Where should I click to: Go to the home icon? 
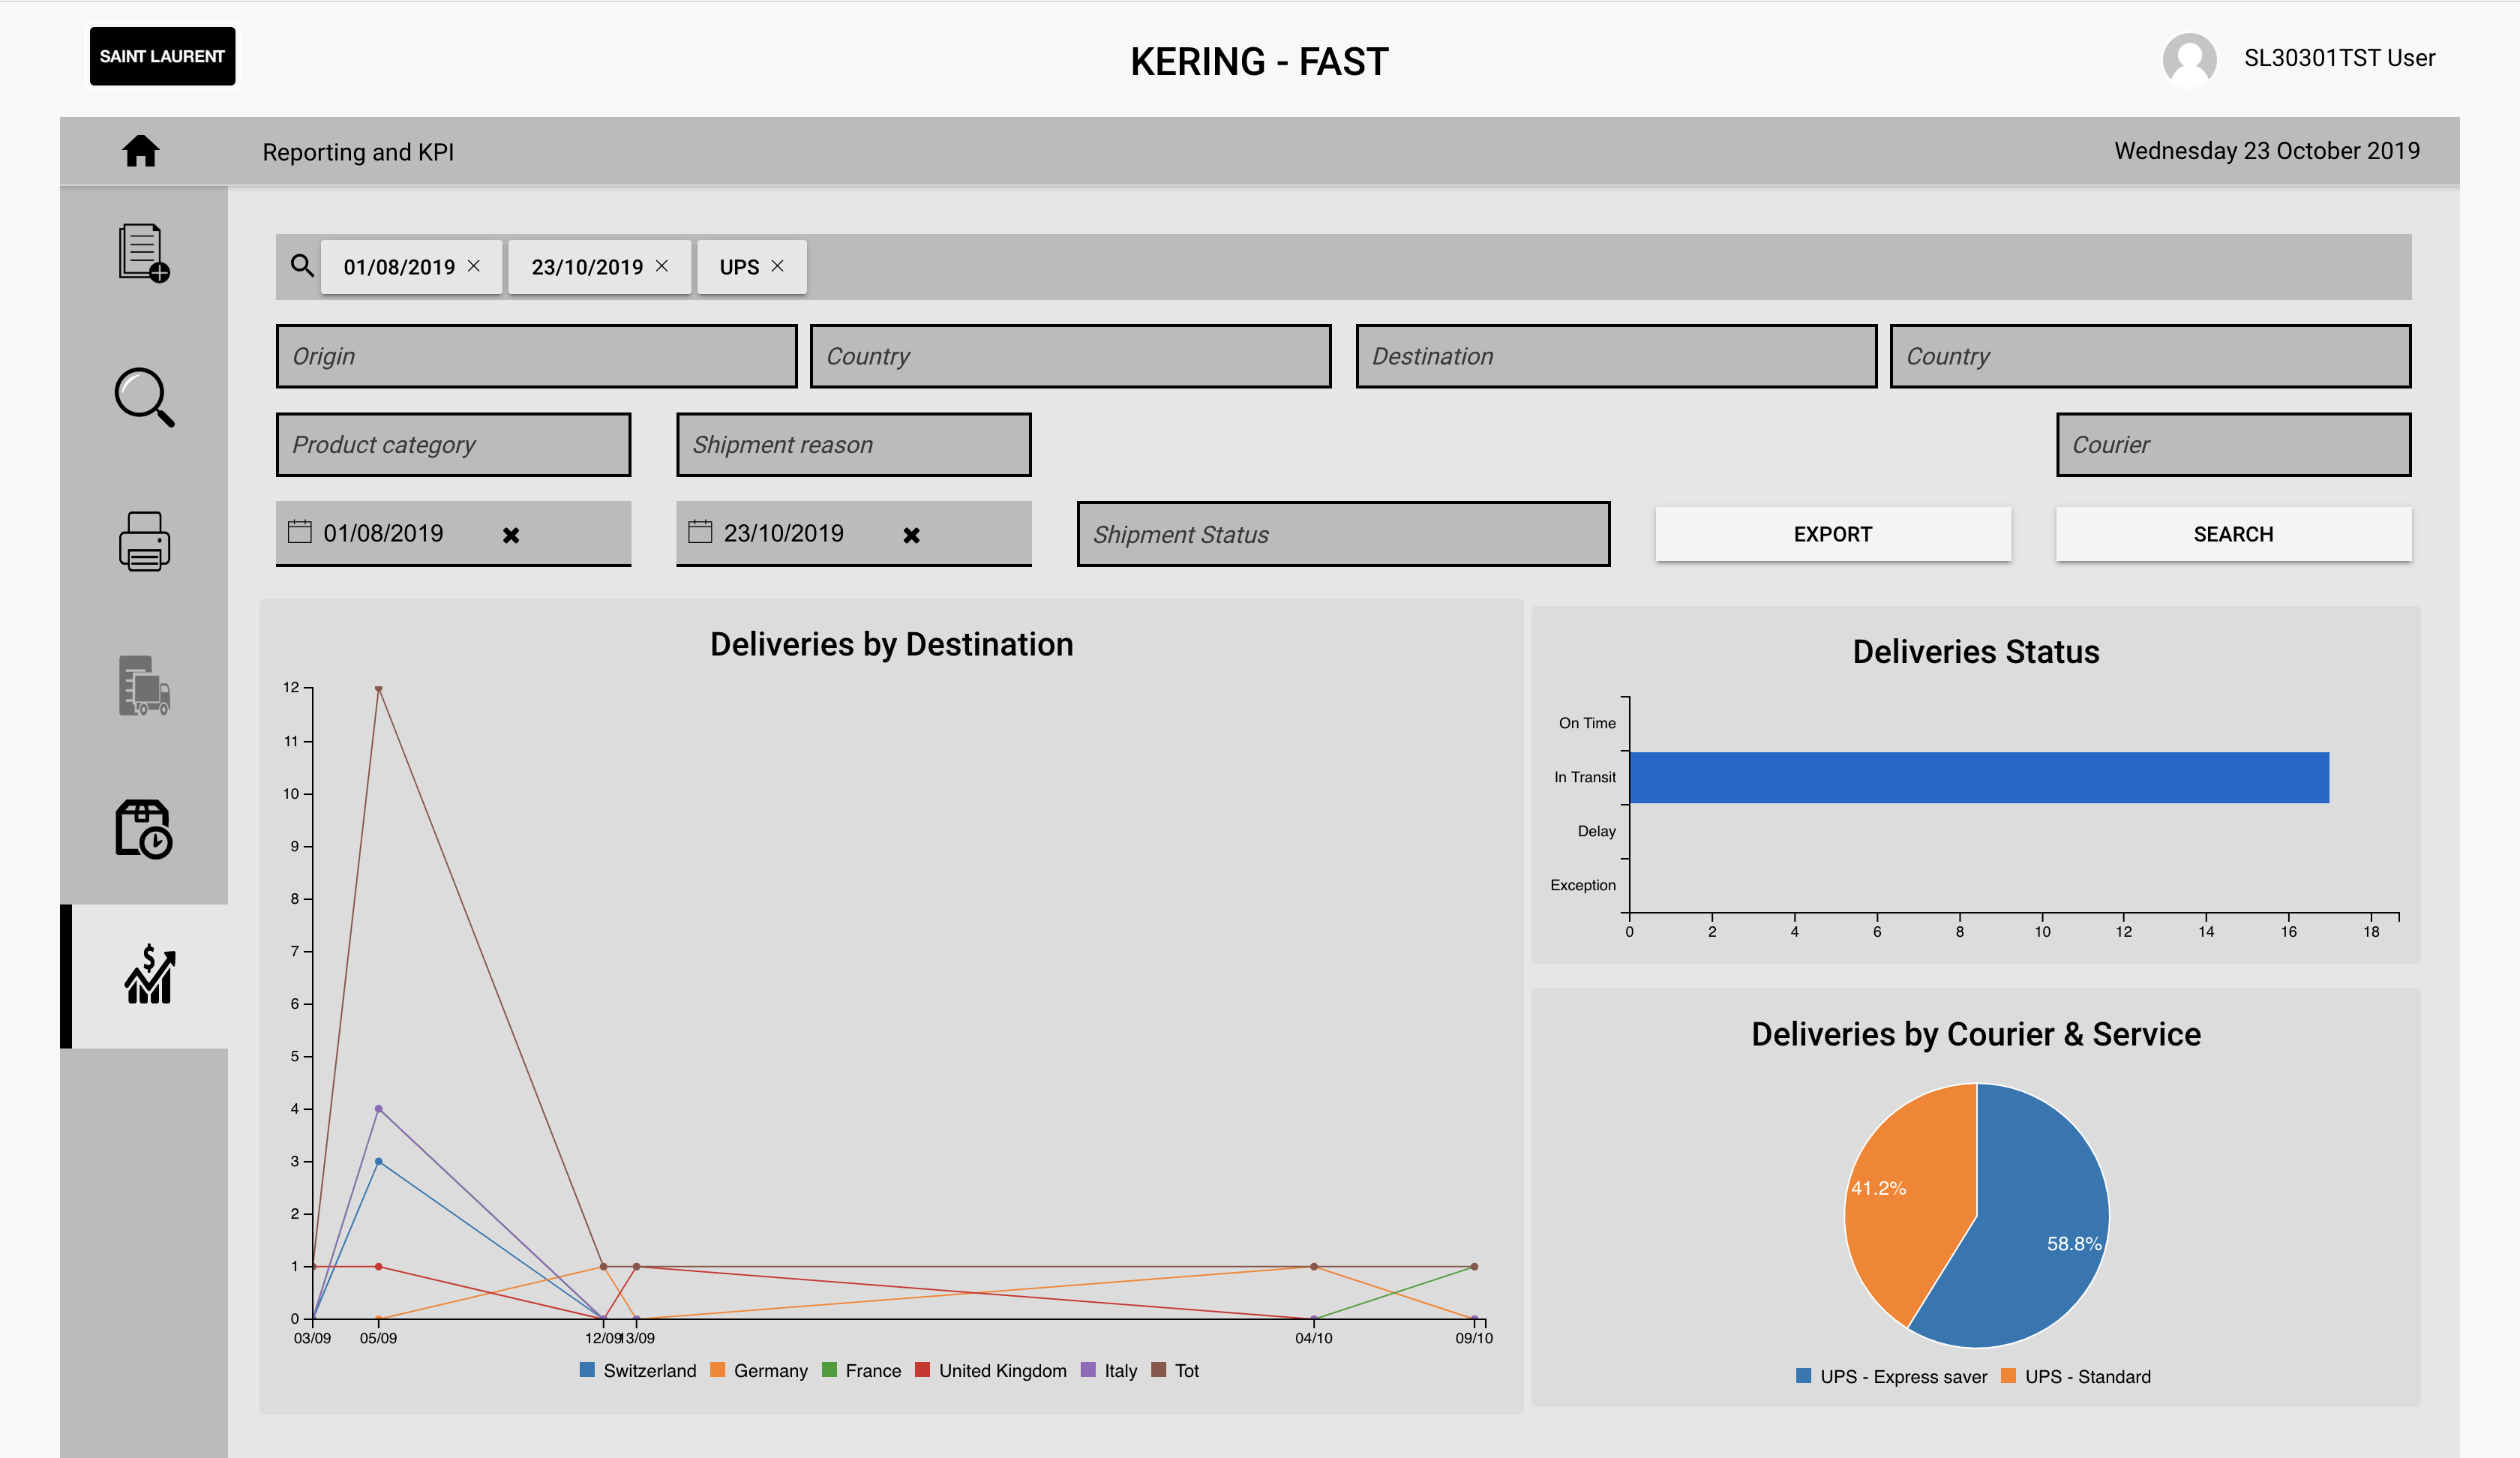click(x=140, y=151)
